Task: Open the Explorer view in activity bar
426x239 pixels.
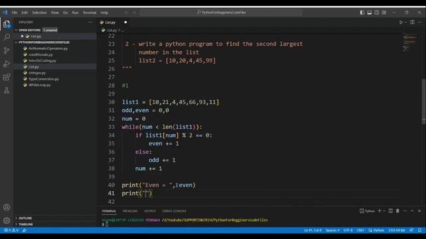Action: [7, 24]
